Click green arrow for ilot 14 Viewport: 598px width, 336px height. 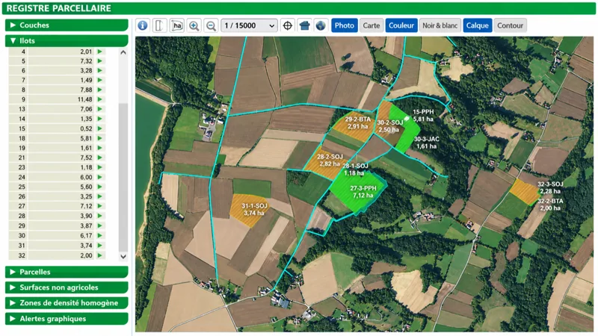(x=100, y=119)
